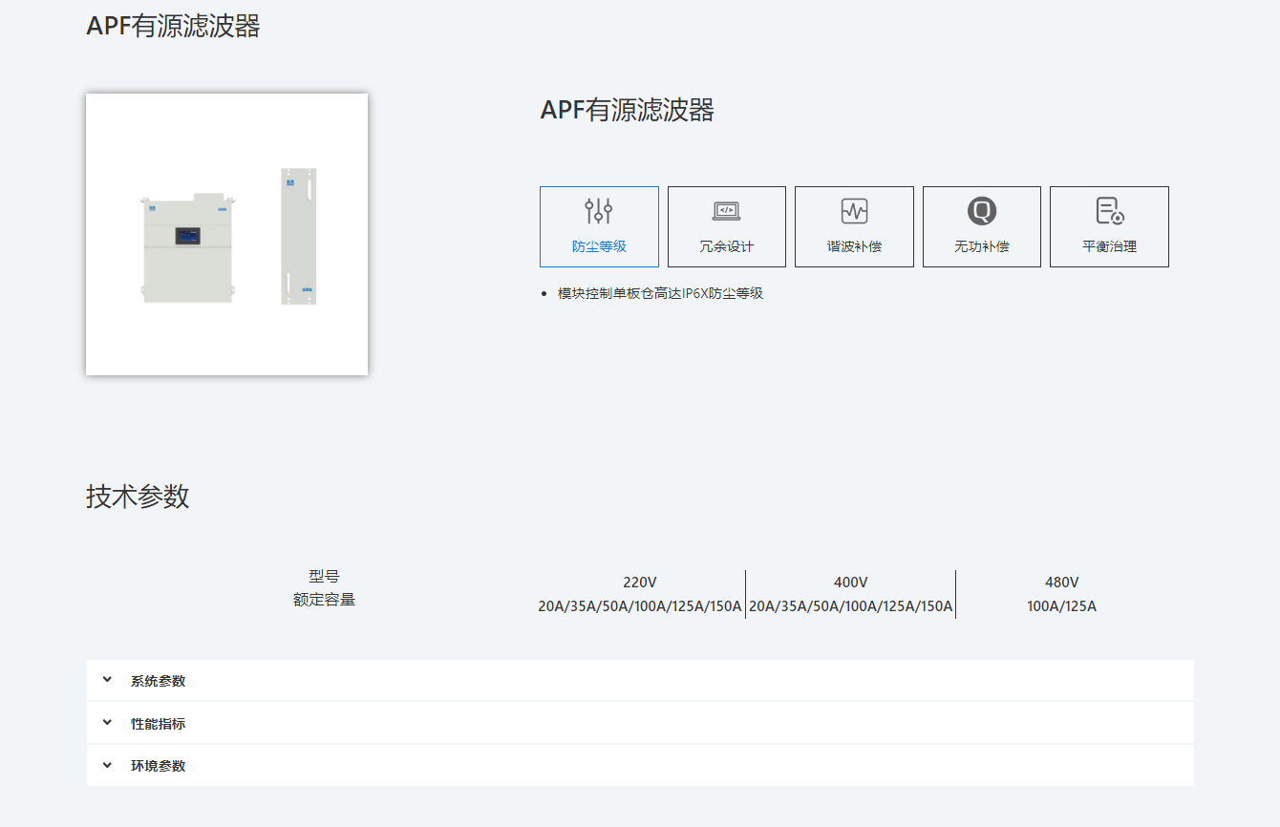Show the 无功补偿 feature description
This screenshot has height=827, width=1280.
(x=981, y=246)
